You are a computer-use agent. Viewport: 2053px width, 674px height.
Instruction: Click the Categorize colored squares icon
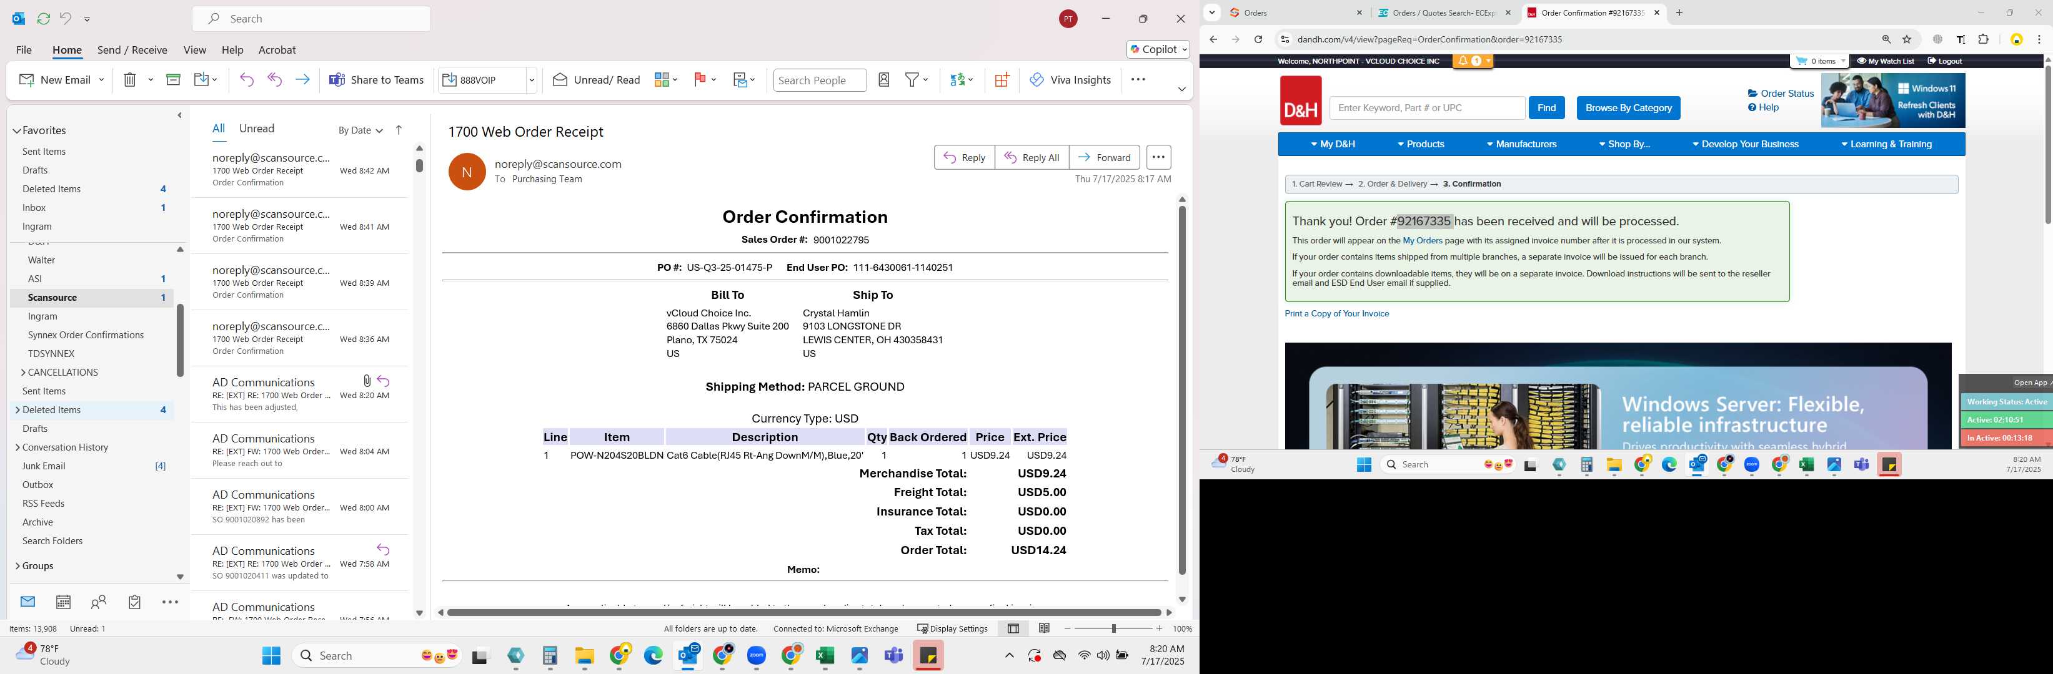point(660,80)
